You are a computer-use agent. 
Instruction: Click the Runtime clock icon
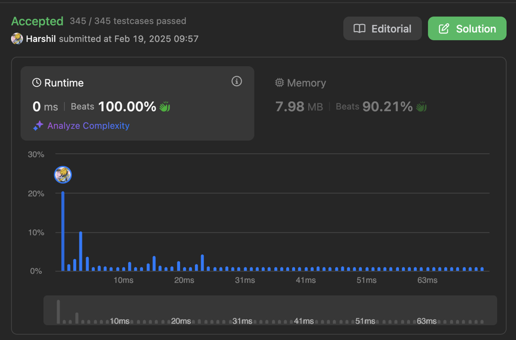[36, 83]
